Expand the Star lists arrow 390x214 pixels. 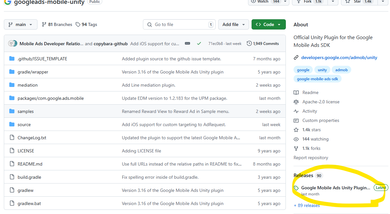pyautogui.click(x=383, y=2)
